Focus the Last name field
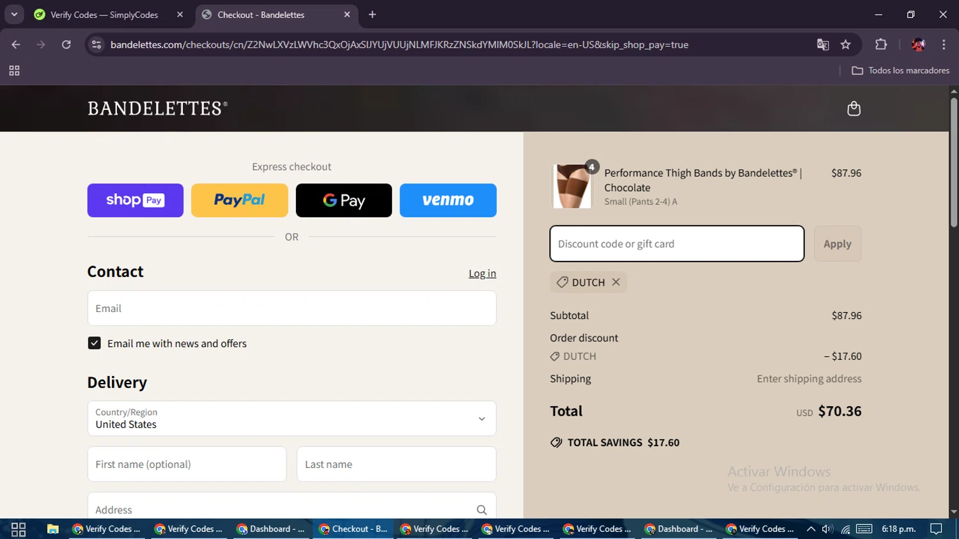The image size is (959, 539). point(396,464)
